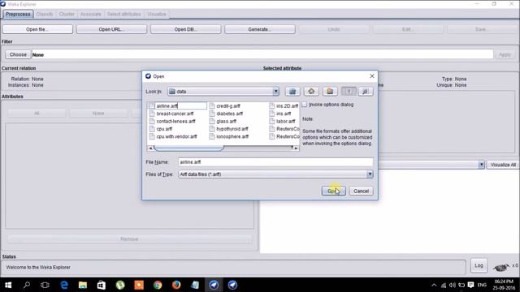Image resolution: width=520 pixels, height=292 pixels.
Task: Click Visualize All button
Action: pos(503,165)
